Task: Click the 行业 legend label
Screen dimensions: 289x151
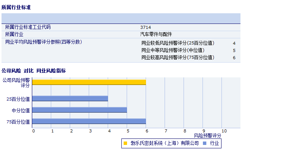Action: click(214, 143)
